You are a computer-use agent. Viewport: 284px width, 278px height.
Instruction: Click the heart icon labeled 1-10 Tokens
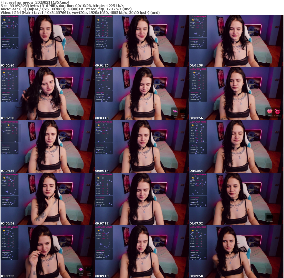270,111
